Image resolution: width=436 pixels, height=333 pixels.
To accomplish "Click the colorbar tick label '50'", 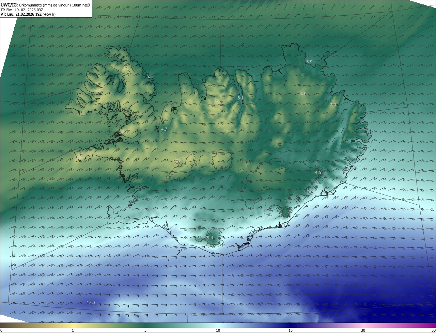I will tap(433, 330).
